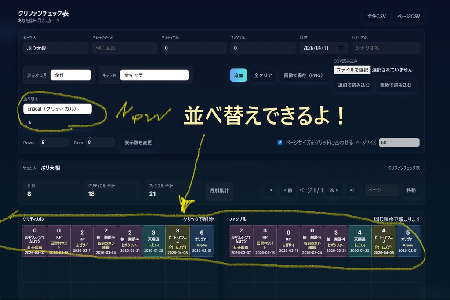
Task: Click the ファンブル 合計 value 21
Action: coord(152,194)
